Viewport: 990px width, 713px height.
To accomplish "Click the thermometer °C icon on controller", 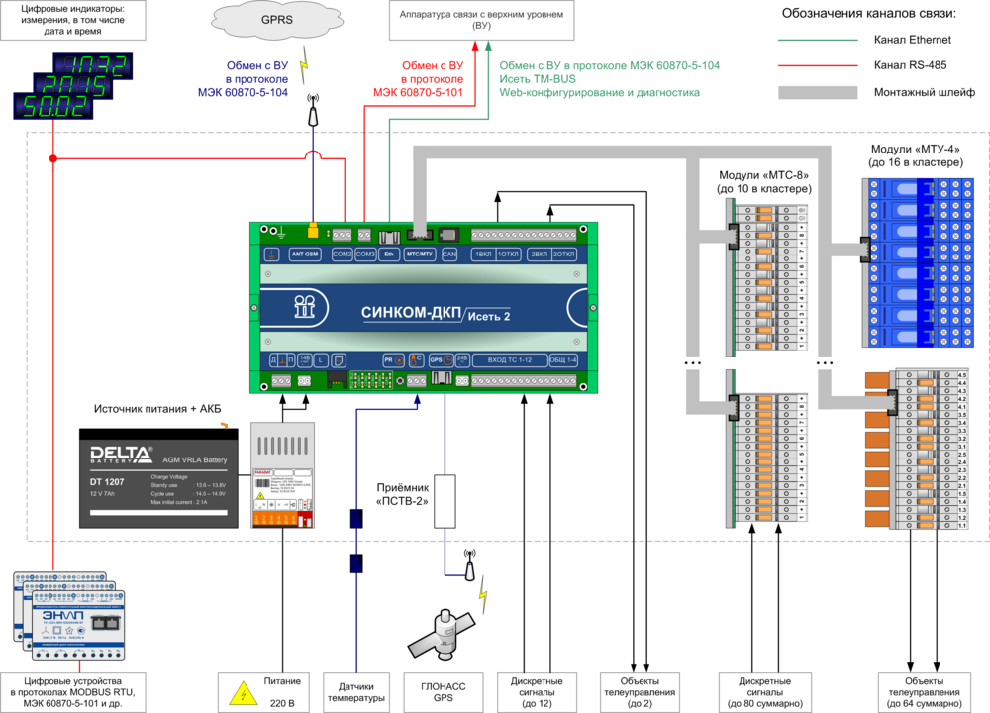I will 416,360.
